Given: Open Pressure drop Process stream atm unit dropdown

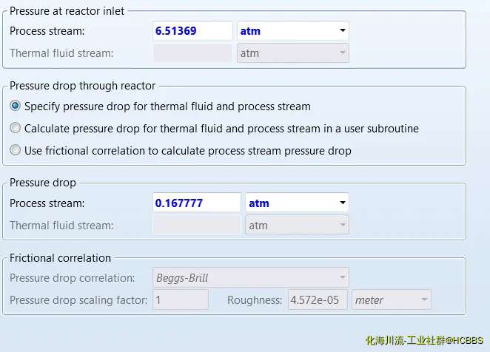Looking at the screenshot, I should [297, 203].
